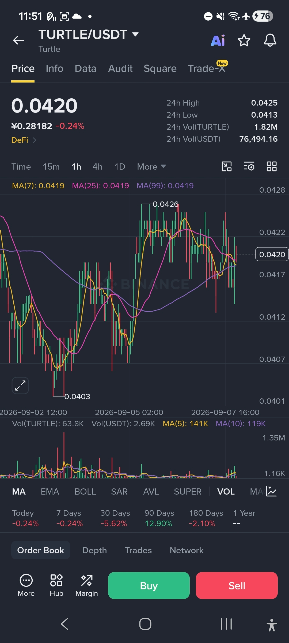Toggle the BOLL indicator
This screenshot has width=289, height=643.
[x=85, y=492]
